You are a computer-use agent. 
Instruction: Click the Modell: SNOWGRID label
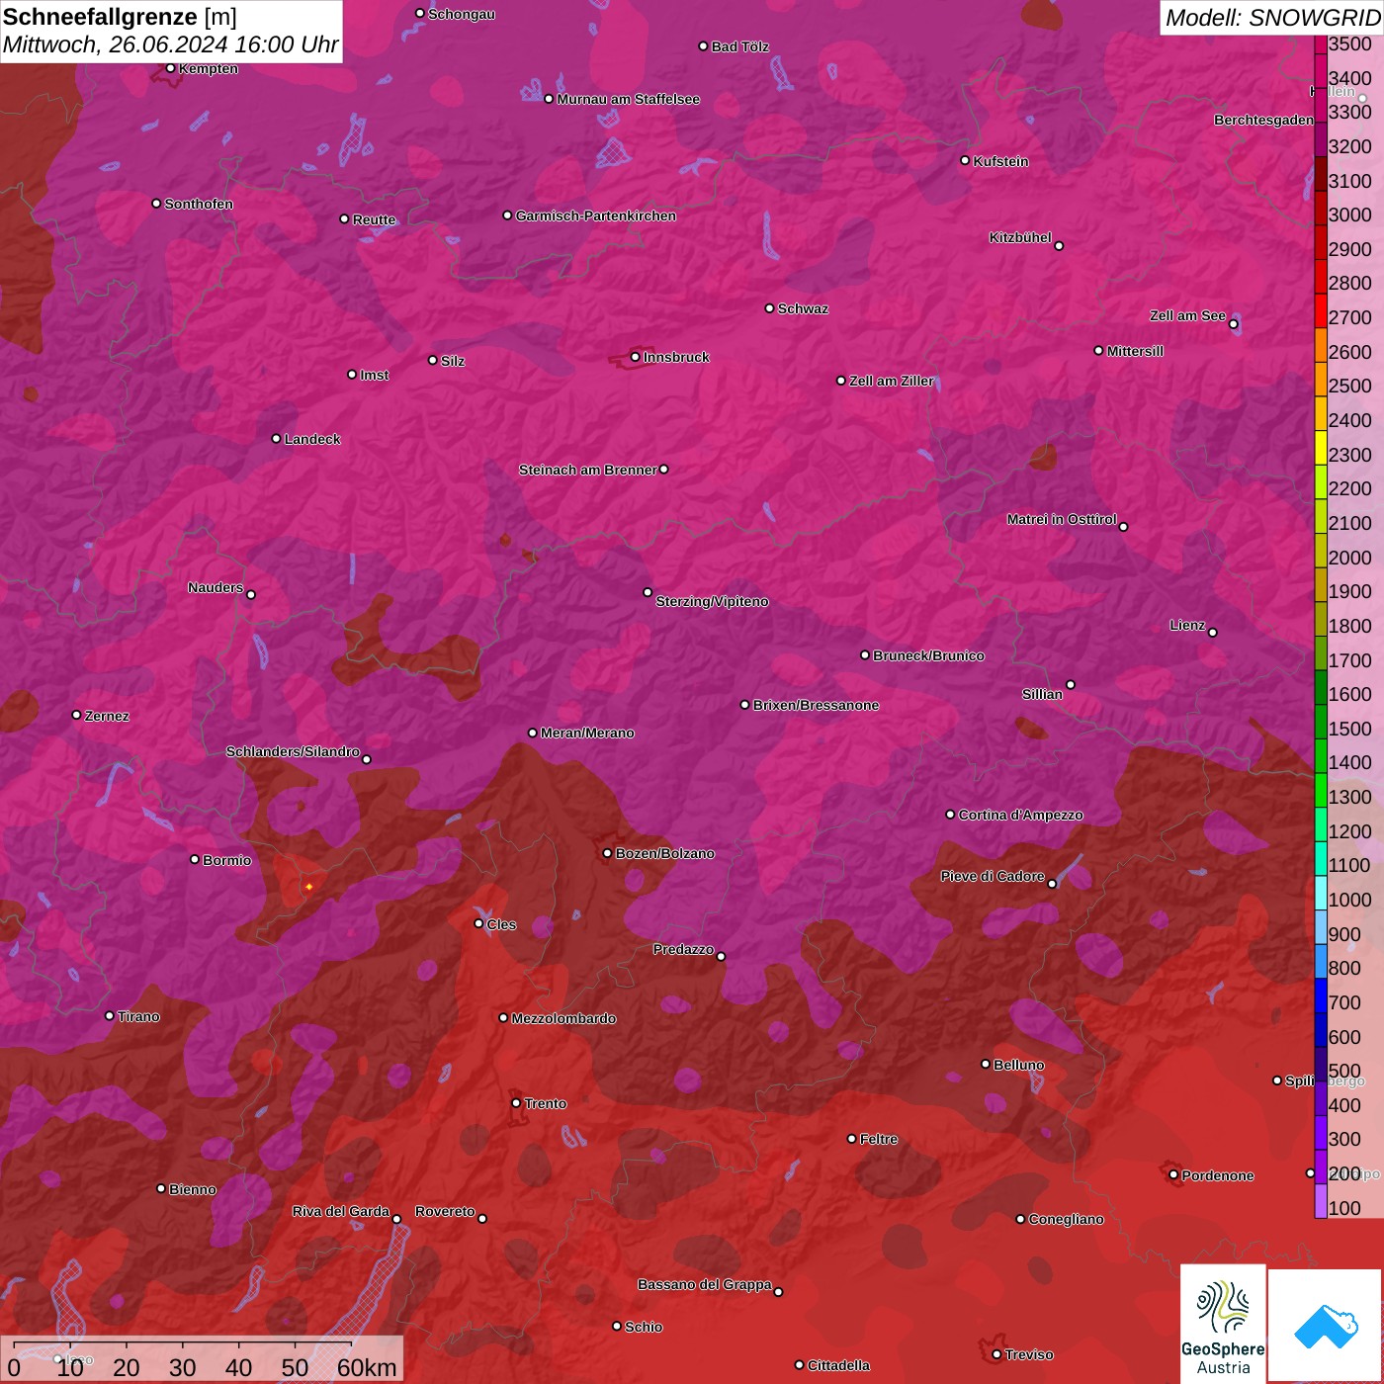point(1272,18)
